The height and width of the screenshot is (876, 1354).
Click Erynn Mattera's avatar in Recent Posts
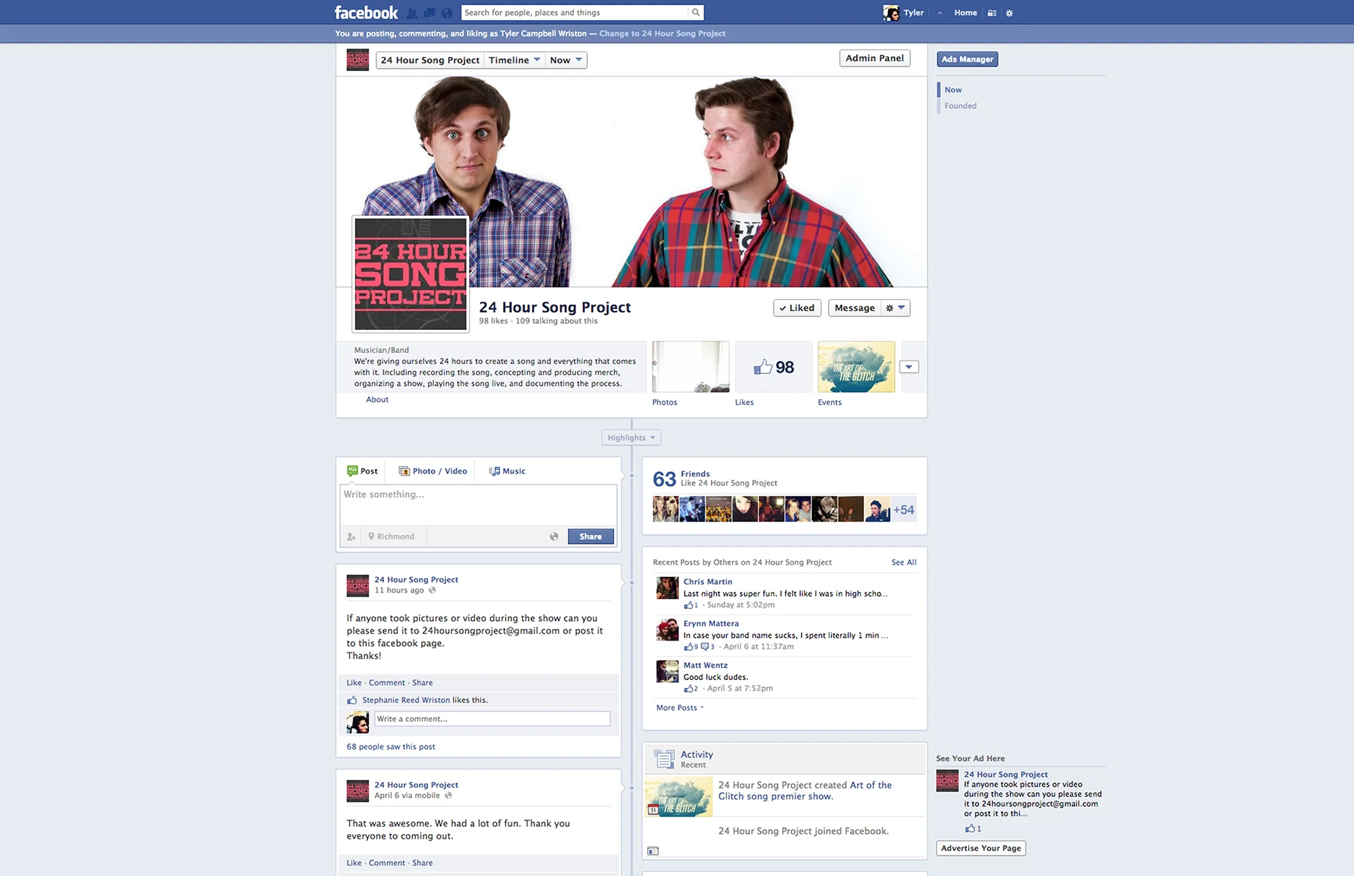tap(667, 630)
